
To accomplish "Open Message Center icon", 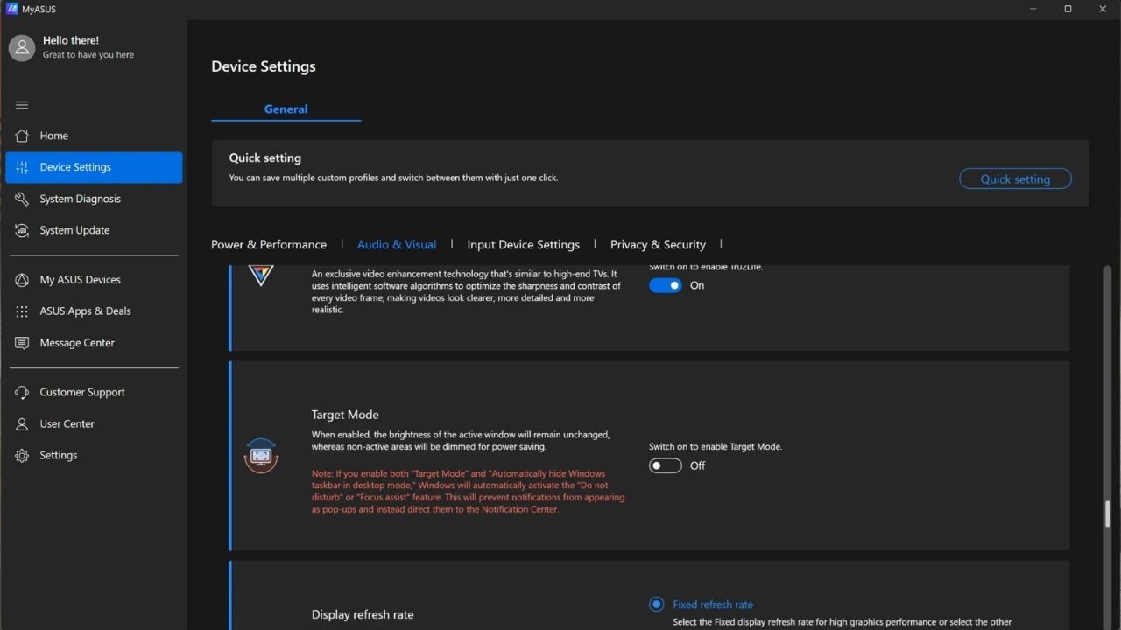I will [22, 343].
